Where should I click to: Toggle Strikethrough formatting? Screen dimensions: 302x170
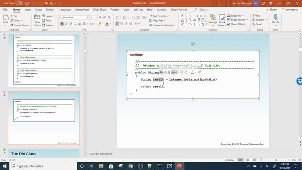point(80,24)
